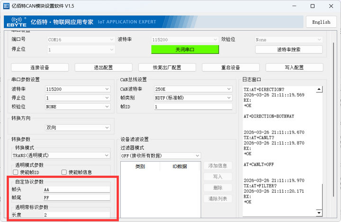
Task: Click 重启设备 to restart the device
Action: point(231,67)
